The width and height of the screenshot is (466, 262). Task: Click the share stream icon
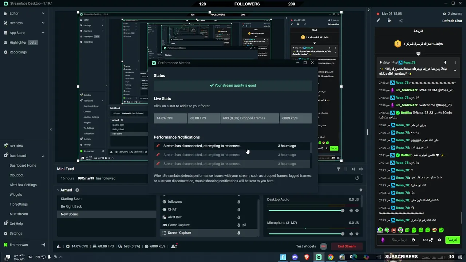click(x=401, y=21)
